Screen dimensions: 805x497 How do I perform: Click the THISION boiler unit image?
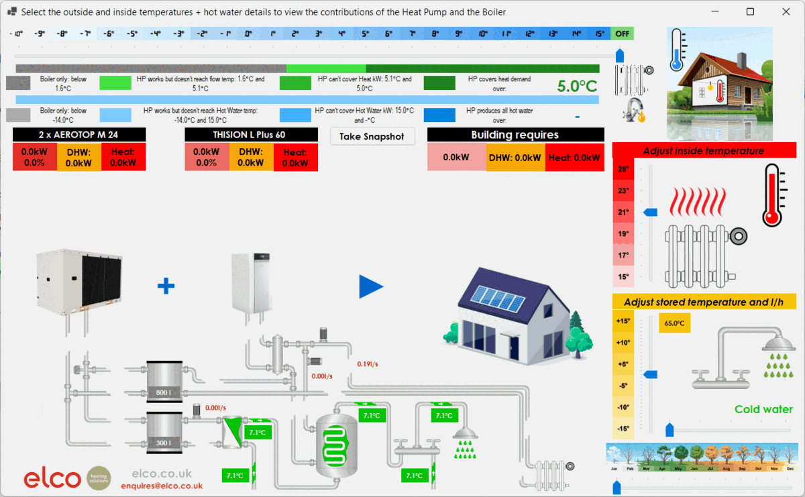(x=250, y=284)
